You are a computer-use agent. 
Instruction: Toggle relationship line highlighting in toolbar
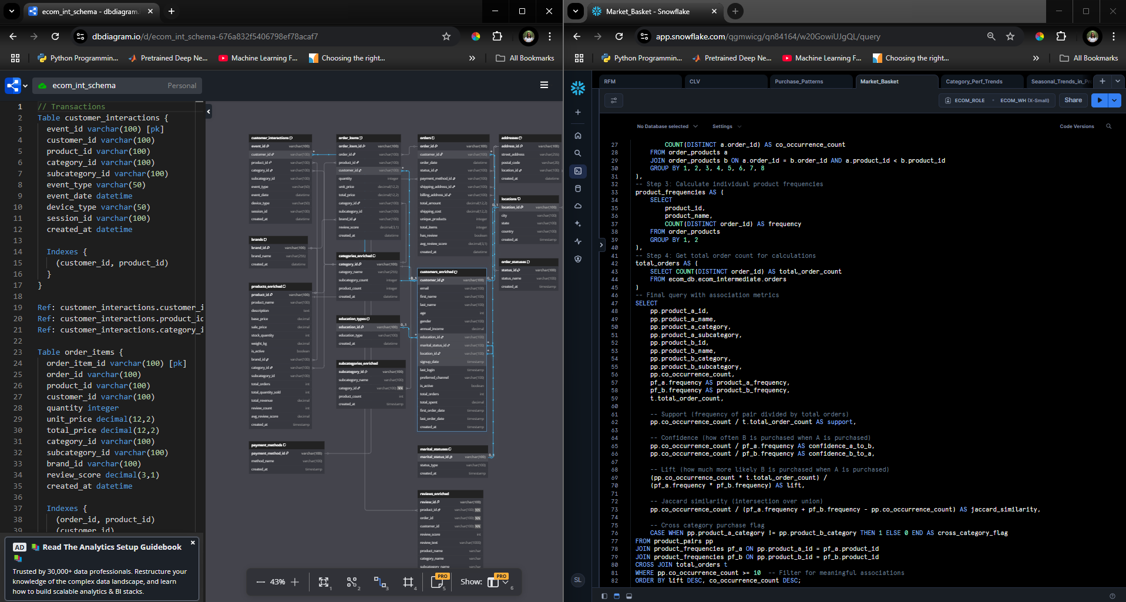[379, 582]
